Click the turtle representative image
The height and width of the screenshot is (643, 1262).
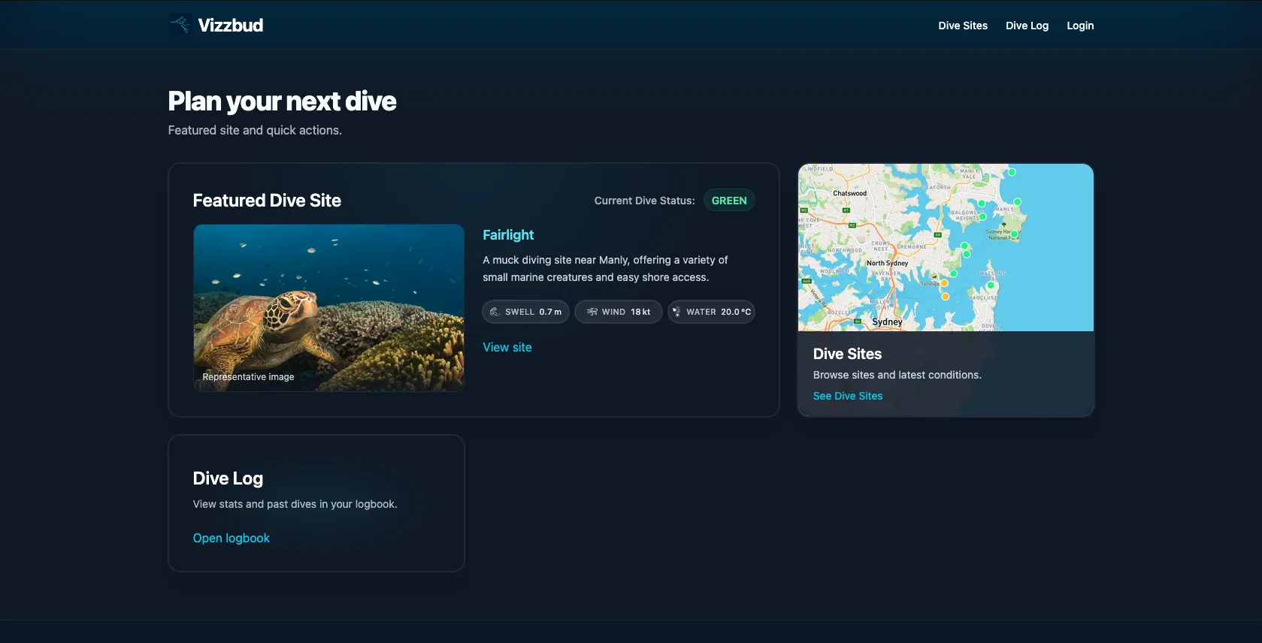[x=329, y=308]
